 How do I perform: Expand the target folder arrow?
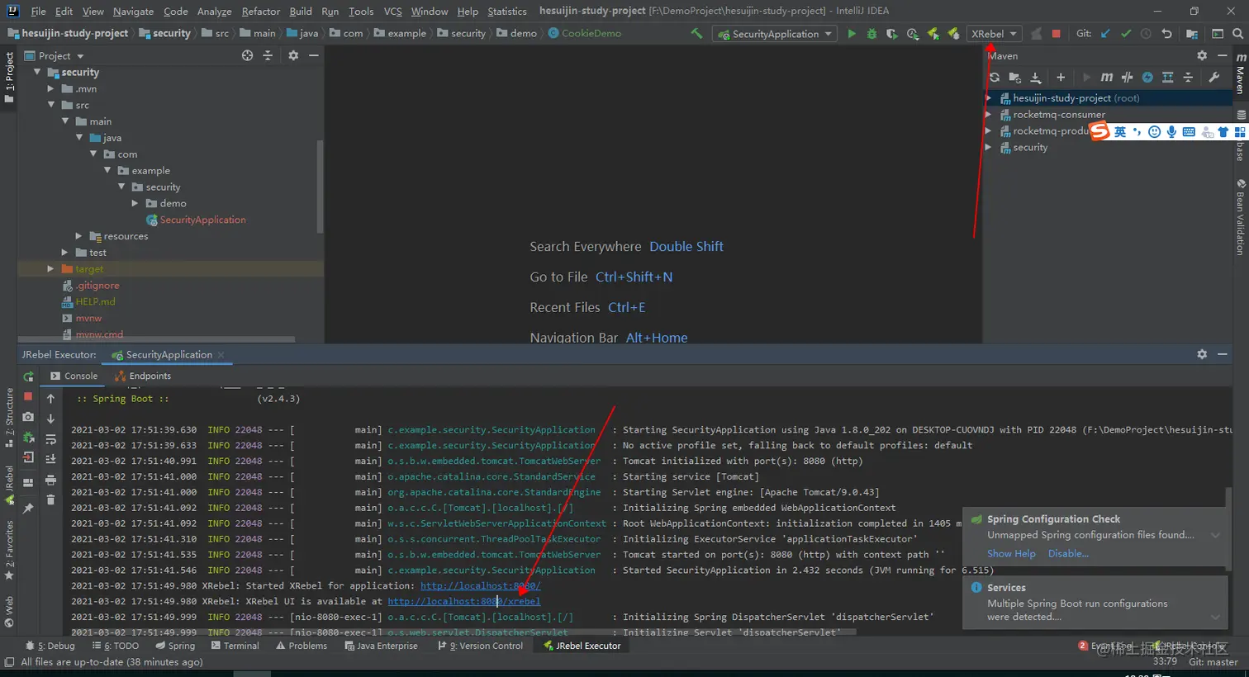coord(51,269)
